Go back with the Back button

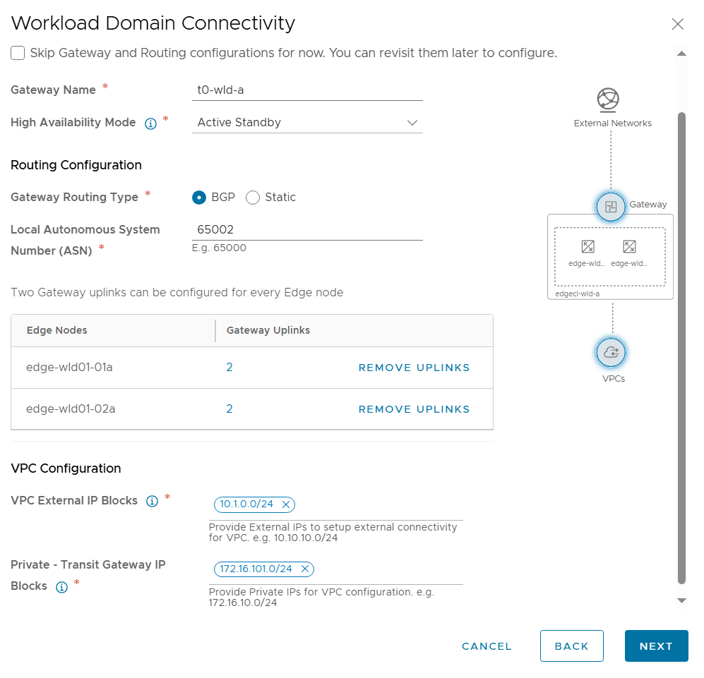tap(571, 646)
